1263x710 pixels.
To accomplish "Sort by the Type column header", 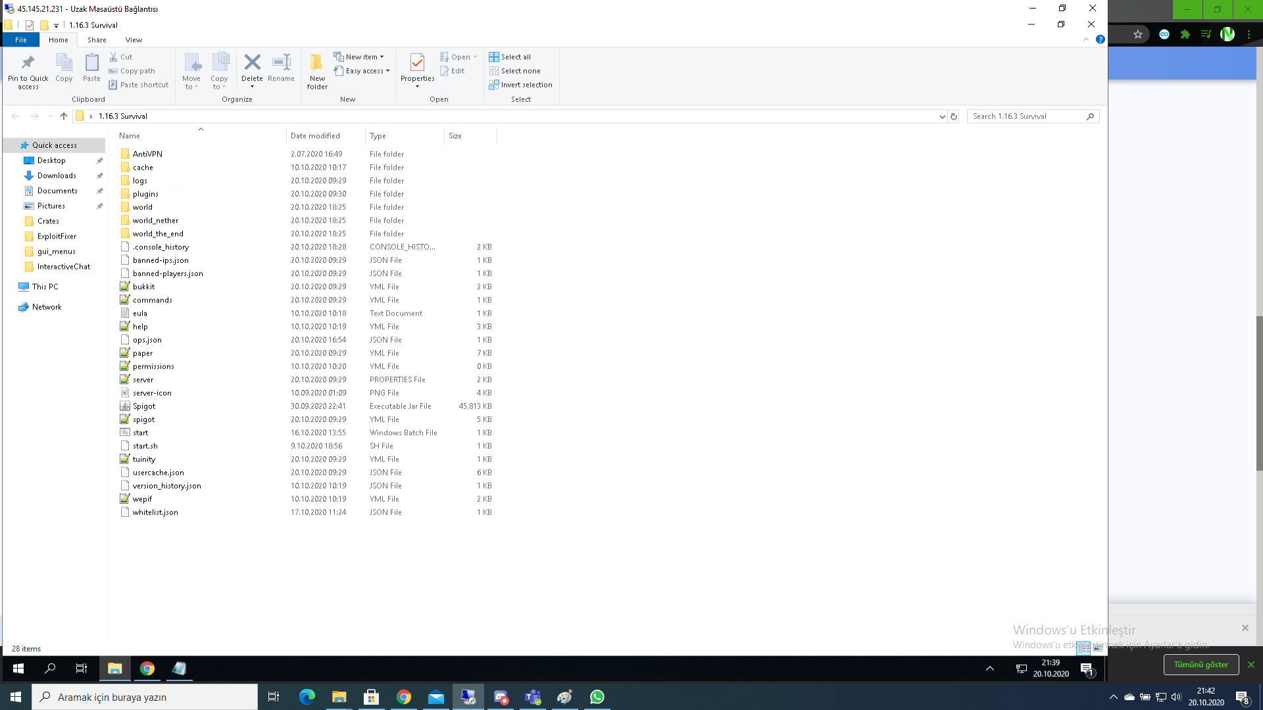I will [x=405, y=136].
